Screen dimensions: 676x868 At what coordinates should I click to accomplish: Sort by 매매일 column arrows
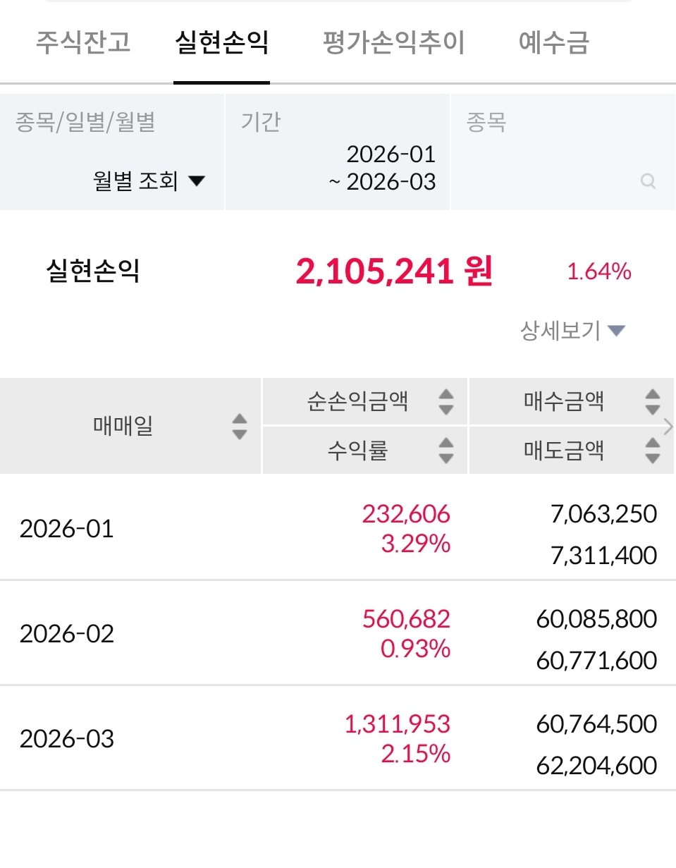point(240,426)
